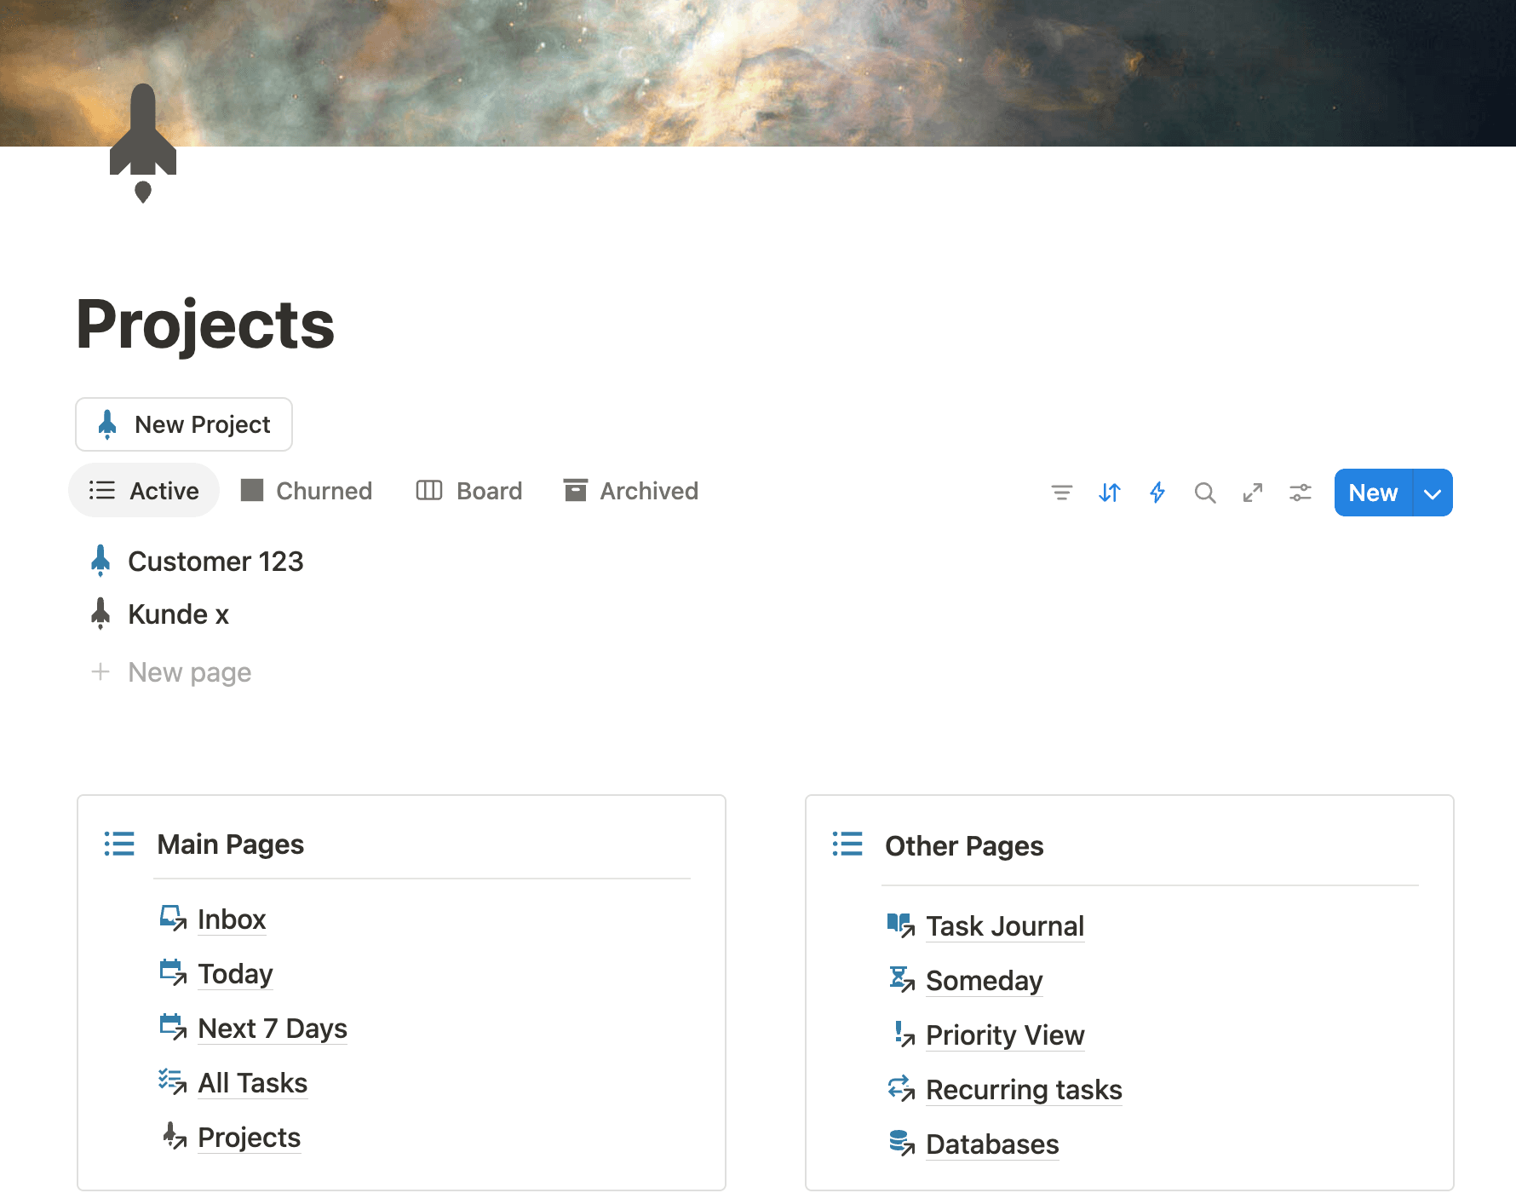1516x1193 pixels.
Task: Click New page to add a project
Action: pyautogui.click(x=189, y=672)
